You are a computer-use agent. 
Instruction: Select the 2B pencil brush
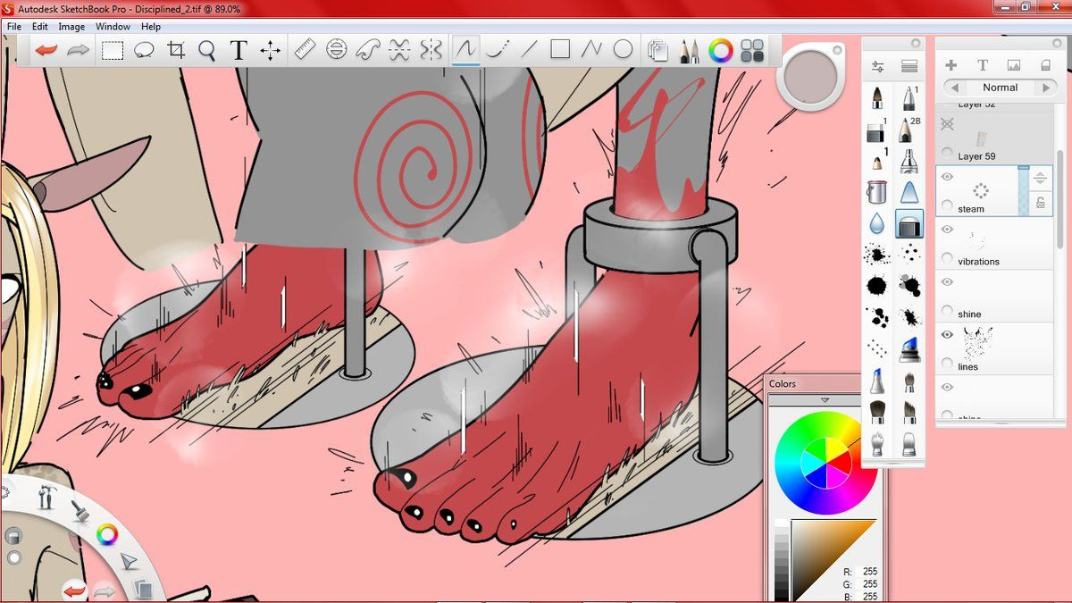point(909,130)
